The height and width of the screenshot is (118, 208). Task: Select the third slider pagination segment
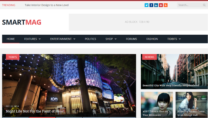[x=69, y=117]
